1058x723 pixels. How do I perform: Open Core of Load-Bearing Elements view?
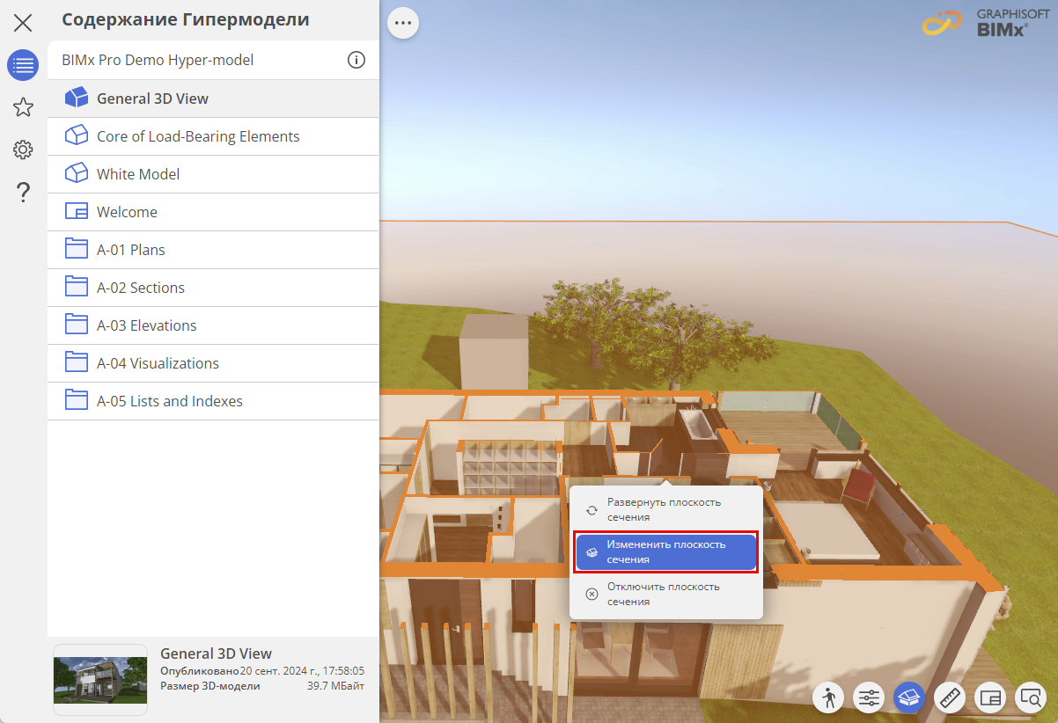[213, 136]
